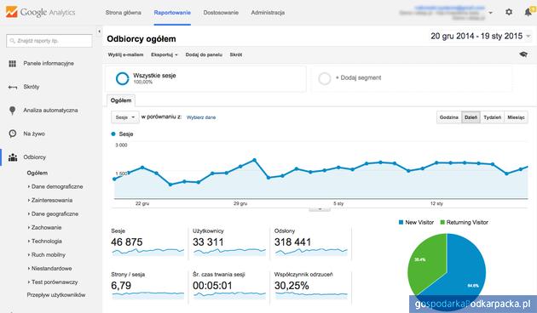
Task: Click the peak data point near 29 gru
Action: [255, 160]
